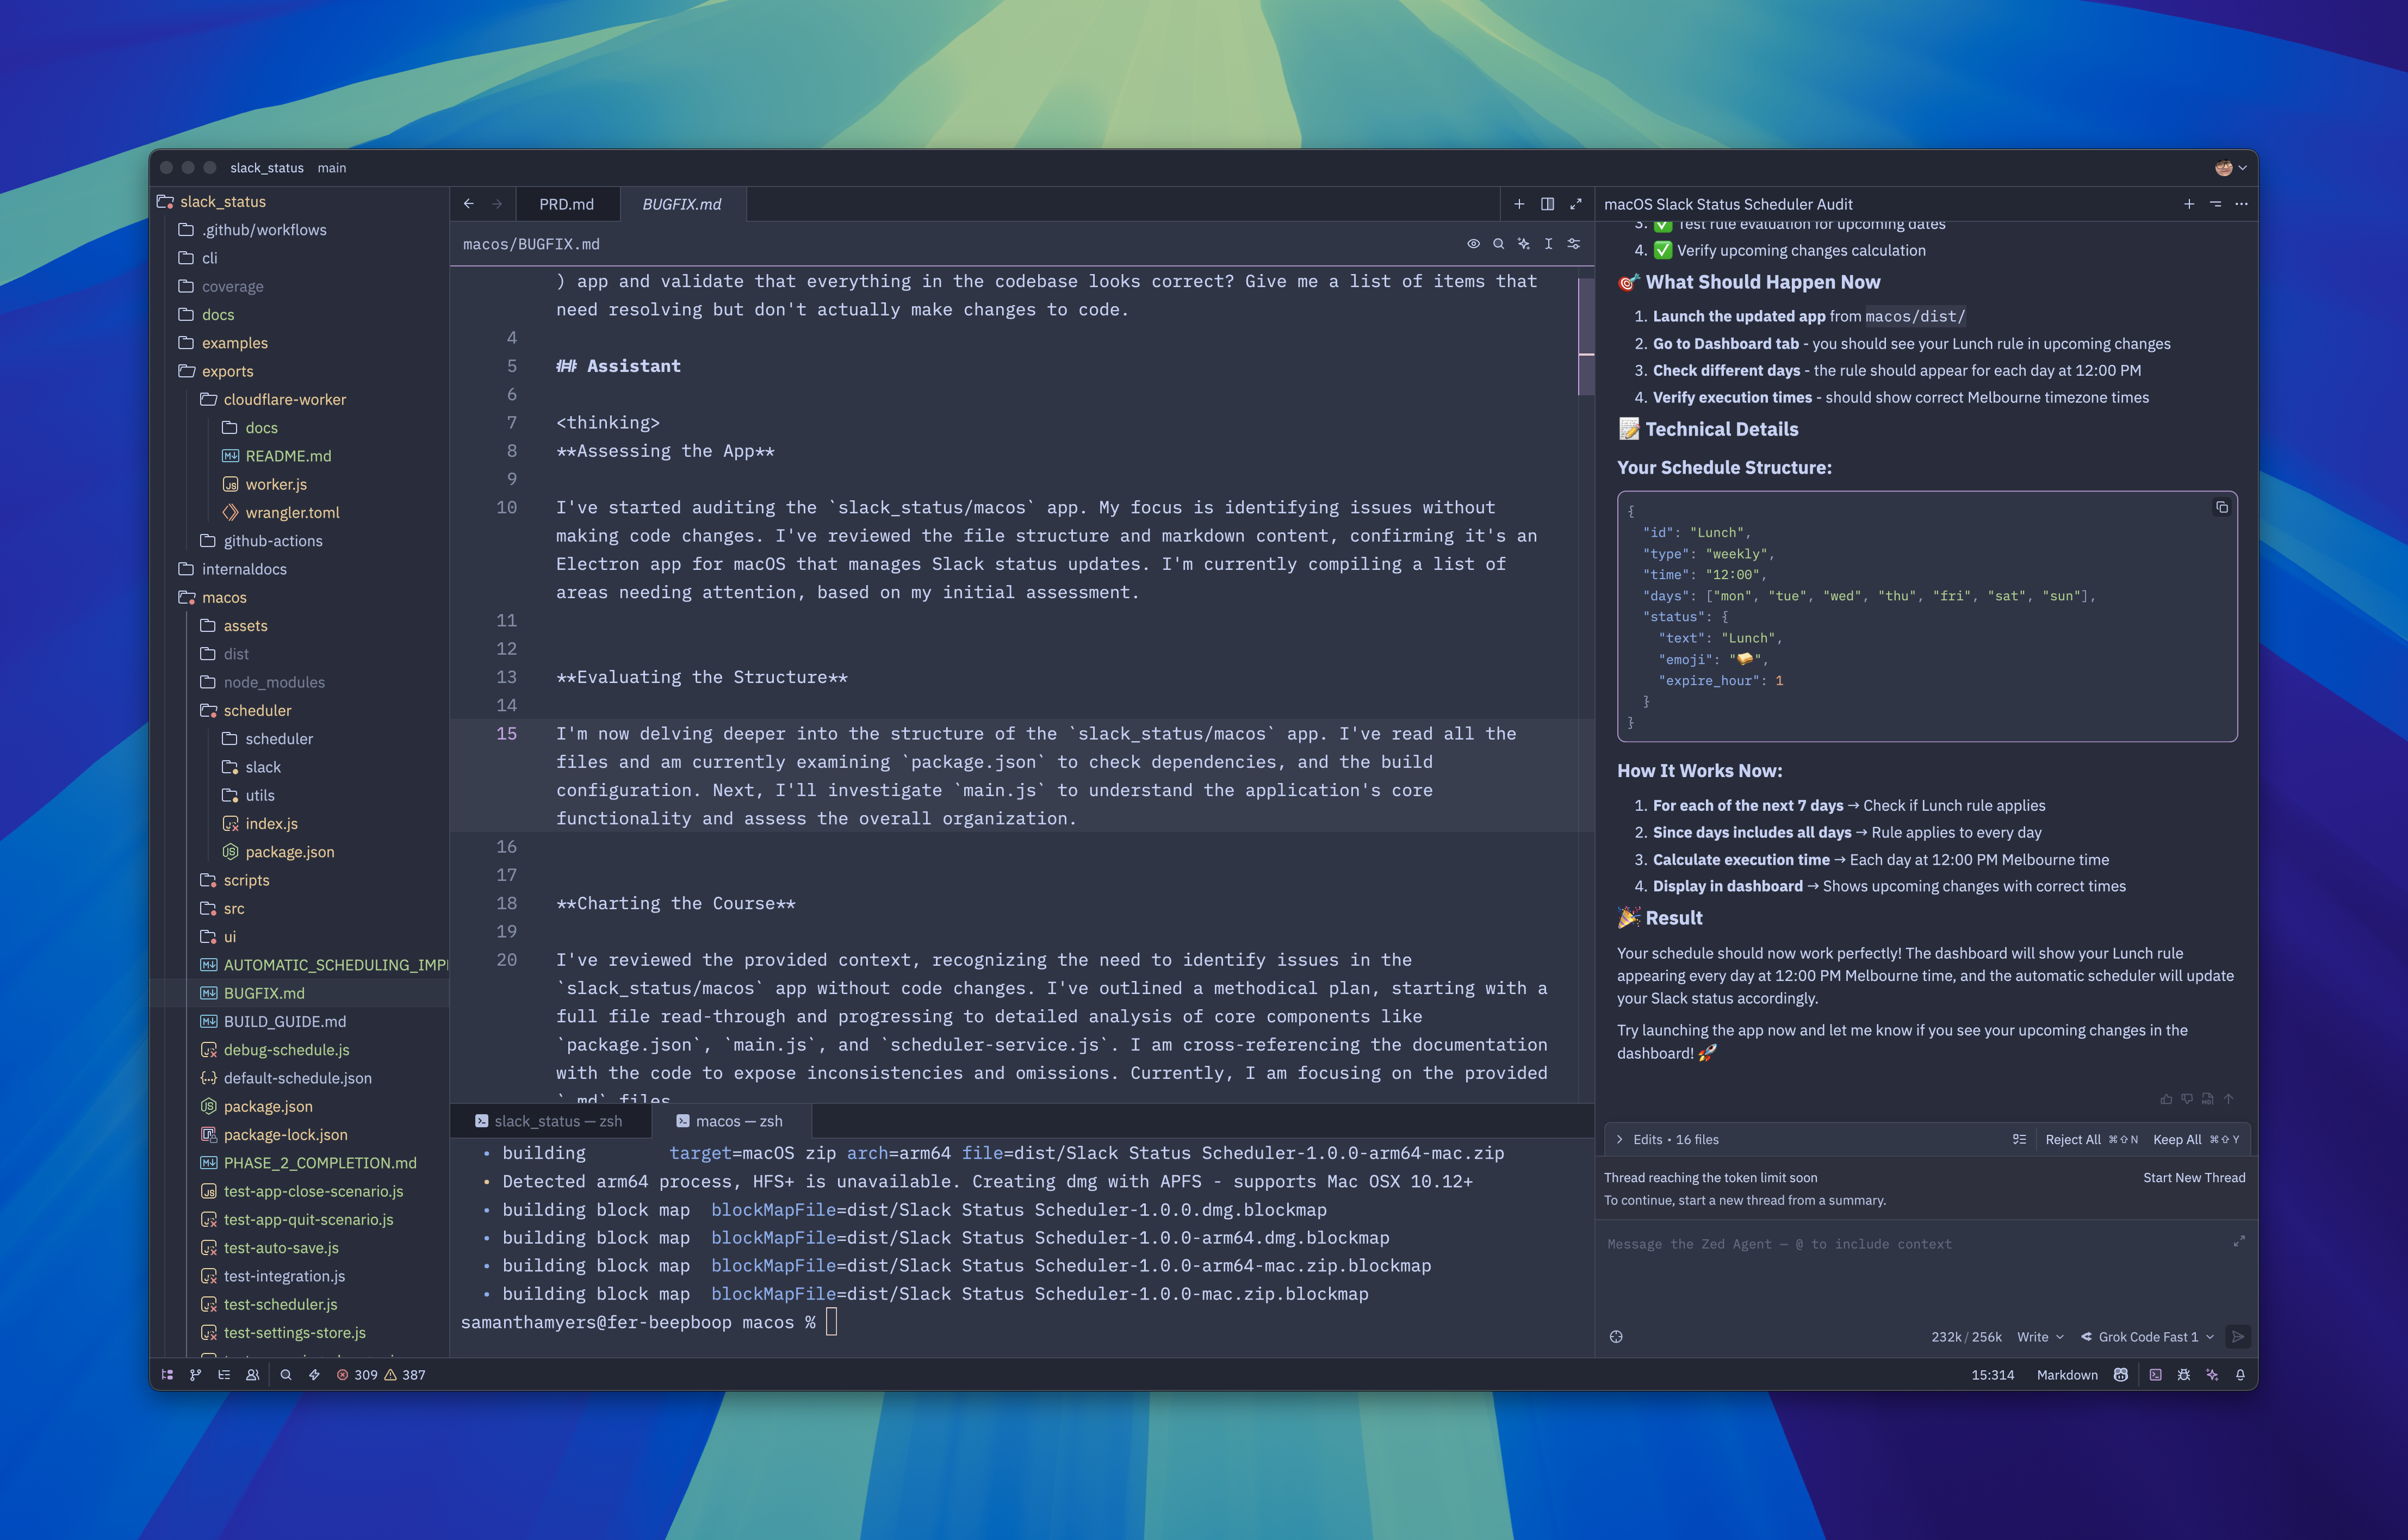This screenshot has height=1540, width=2408.
Task: Open notifications bell in status bar
Action: tap(2240, 1375)
